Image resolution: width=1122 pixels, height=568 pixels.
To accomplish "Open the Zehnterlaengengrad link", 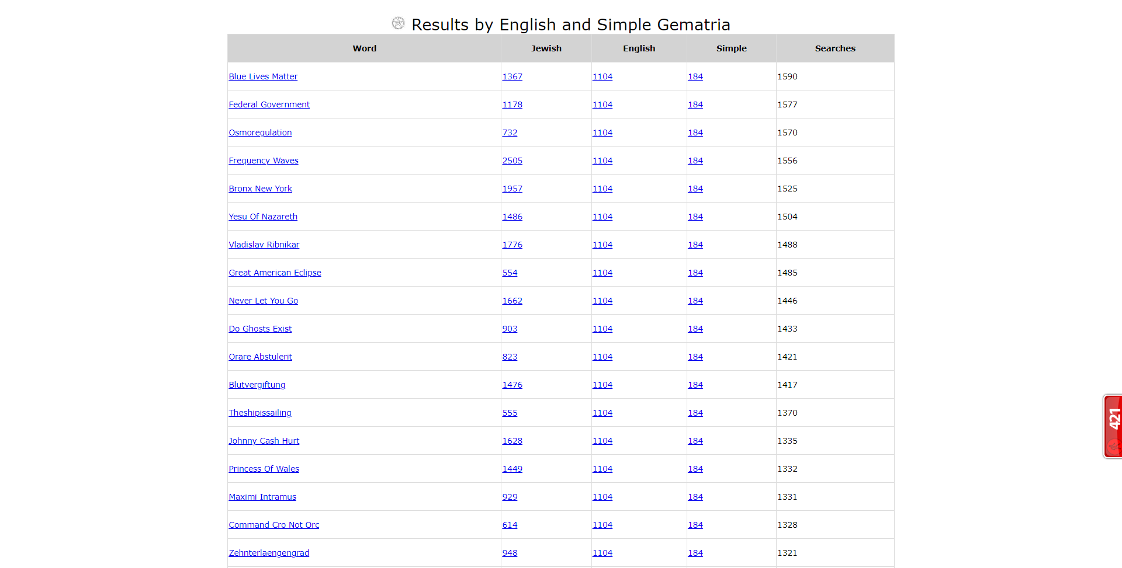I will coord(269,553).
